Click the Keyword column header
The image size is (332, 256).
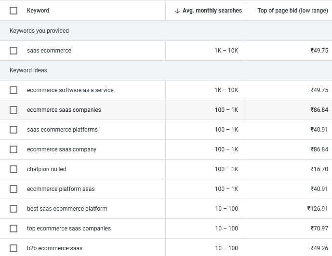(38, 11)
